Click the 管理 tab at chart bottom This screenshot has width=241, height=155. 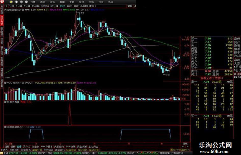(x=19, y=147)
